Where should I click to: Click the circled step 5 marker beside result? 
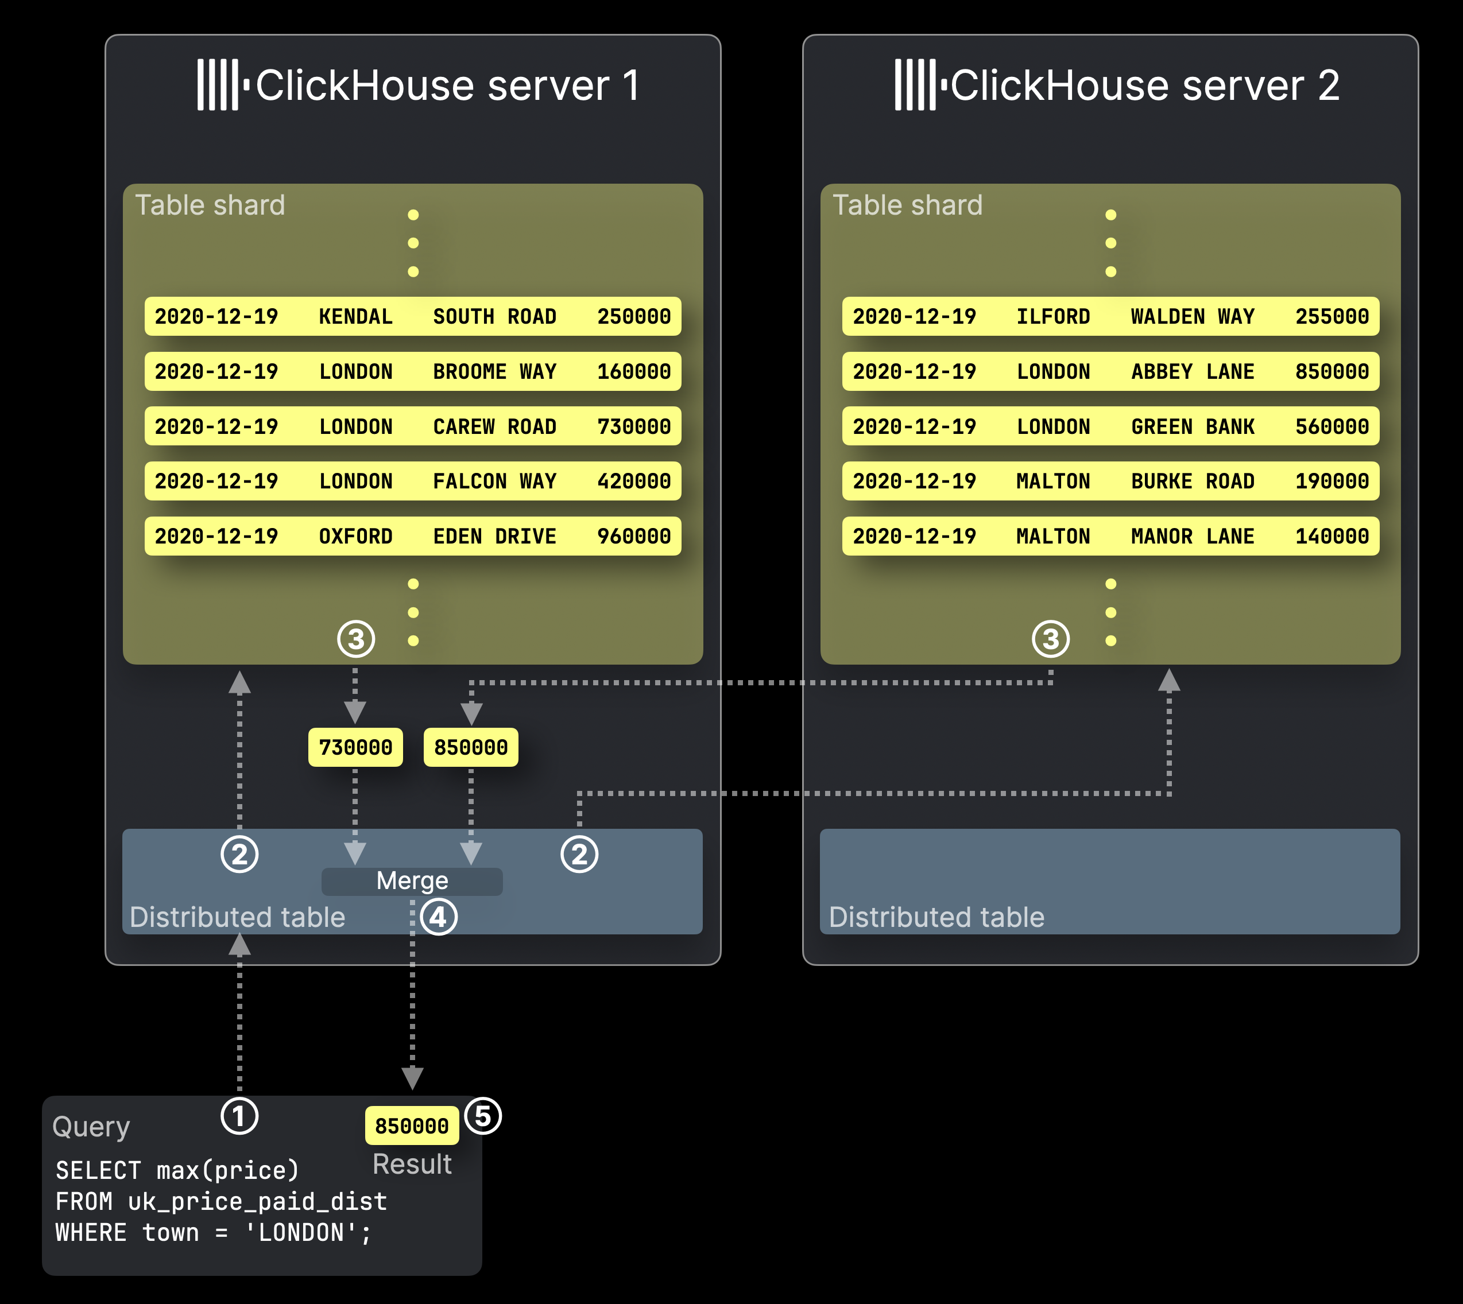coord(483,1116)
